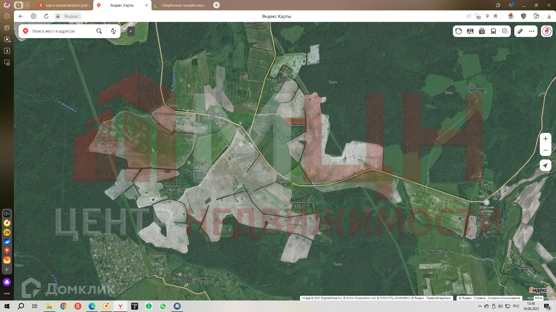Click the my-location arrow button

[x=546, y=165]
